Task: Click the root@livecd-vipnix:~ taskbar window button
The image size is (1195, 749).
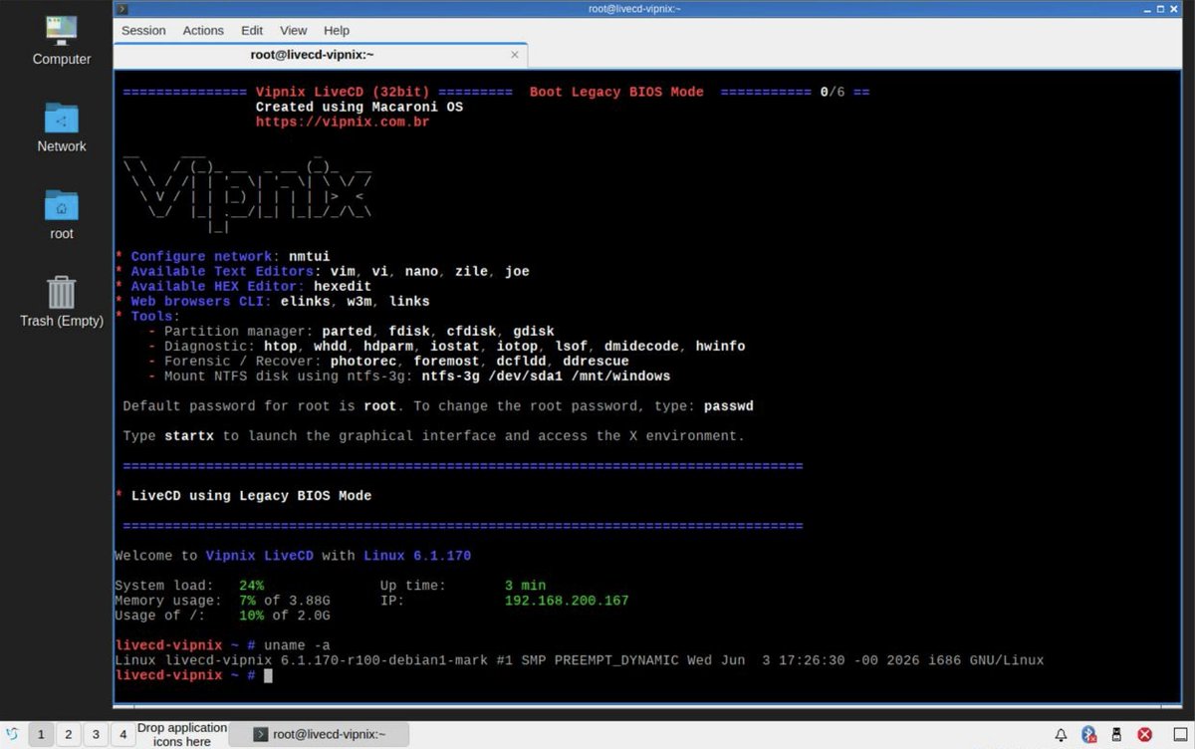Action: point(319,735)
